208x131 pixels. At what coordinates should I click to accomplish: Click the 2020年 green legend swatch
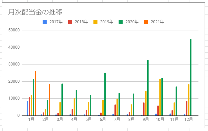[121, 22]
